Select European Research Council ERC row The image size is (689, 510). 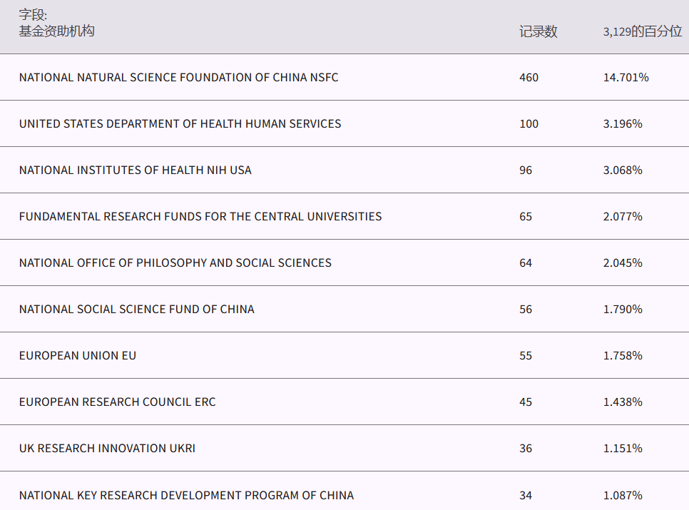(x=117, y=402)
